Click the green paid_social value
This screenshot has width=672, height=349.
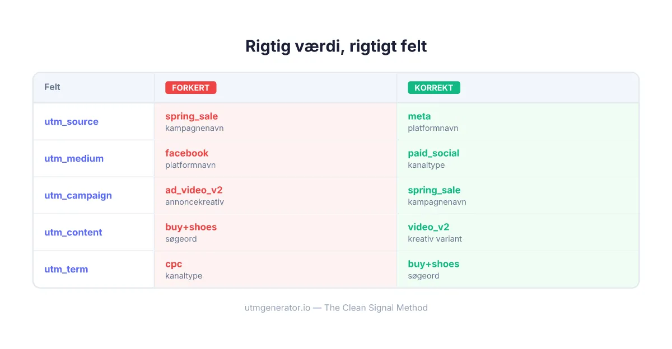(433, 153)
